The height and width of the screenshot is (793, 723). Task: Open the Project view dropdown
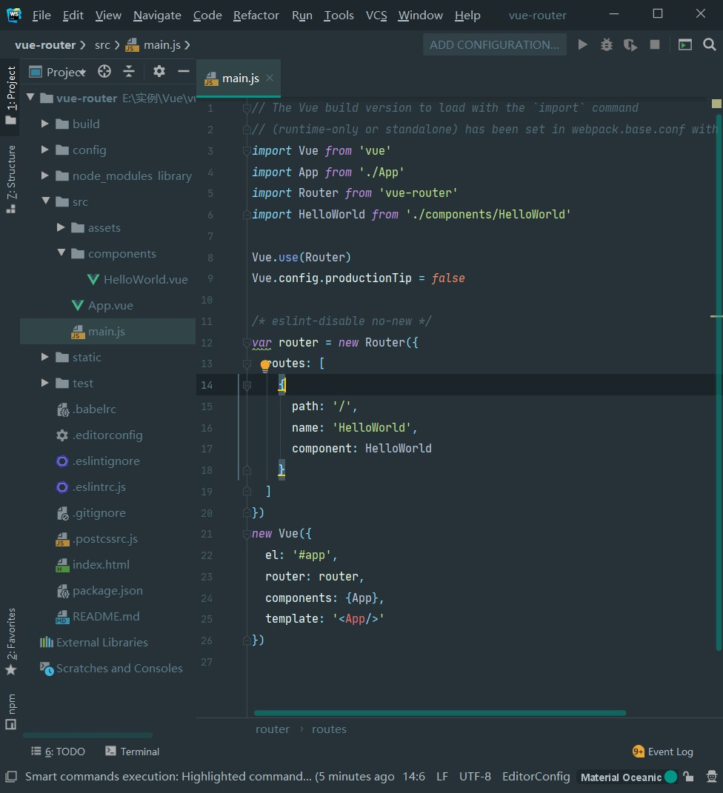point(58,73)
